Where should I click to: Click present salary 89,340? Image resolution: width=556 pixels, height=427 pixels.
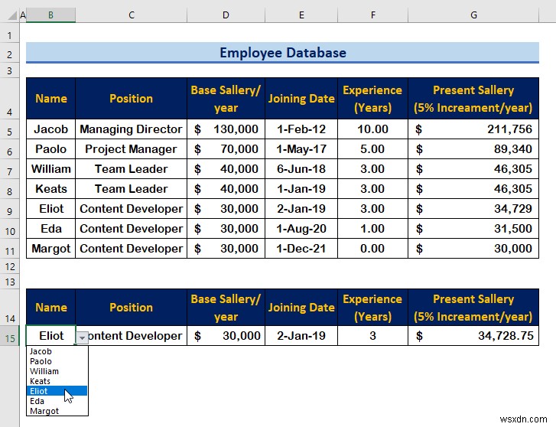[x=473, y=148]
